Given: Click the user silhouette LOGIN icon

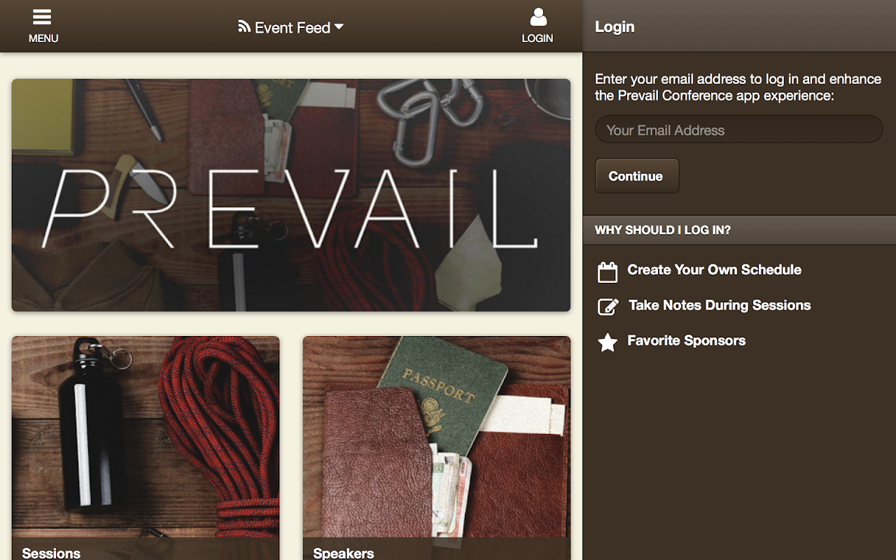Looking at the screenshot, I should pos(538,17).
